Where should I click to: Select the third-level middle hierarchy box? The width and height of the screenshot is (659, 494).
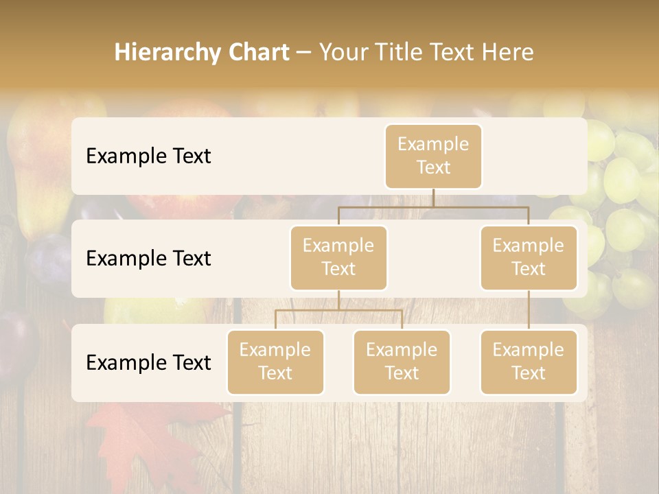click(x=402, y=362)
